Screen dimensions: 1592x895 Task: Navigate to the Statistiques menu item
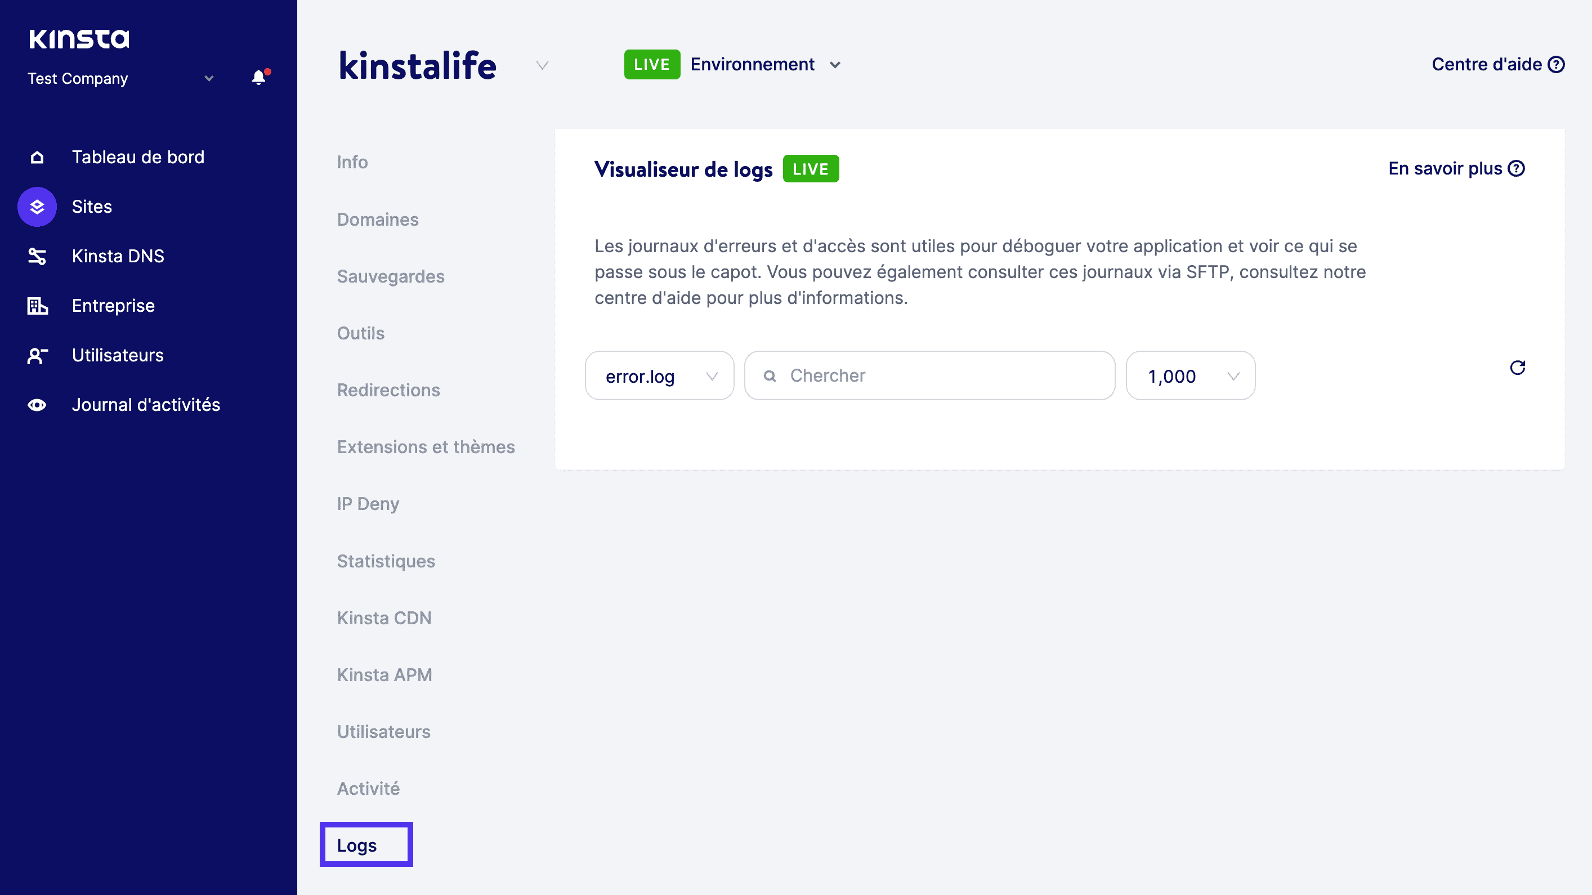coord(386,561)
